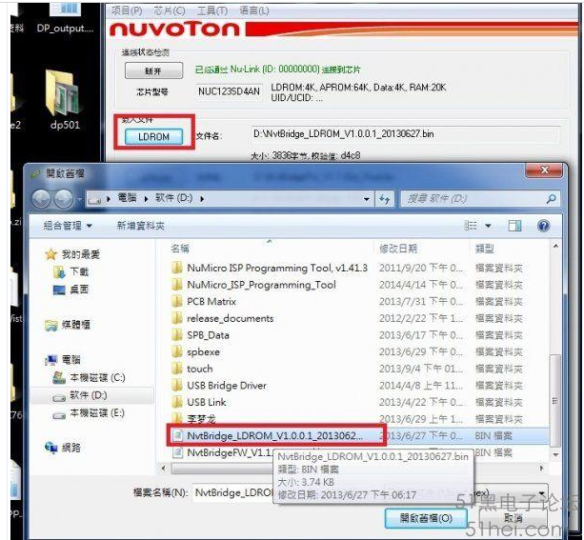Click the scroll-up arrow of file list

(555, 247)
